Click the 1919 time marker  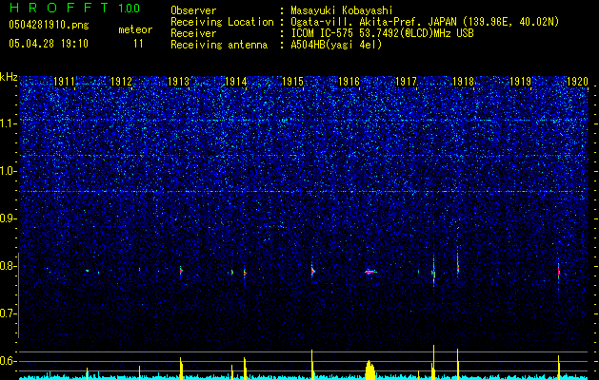521,81
